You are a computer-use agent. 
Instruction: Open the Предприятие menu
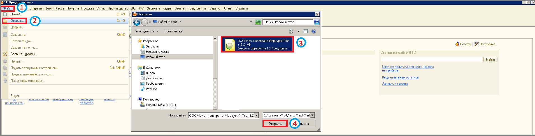point(197,8)
